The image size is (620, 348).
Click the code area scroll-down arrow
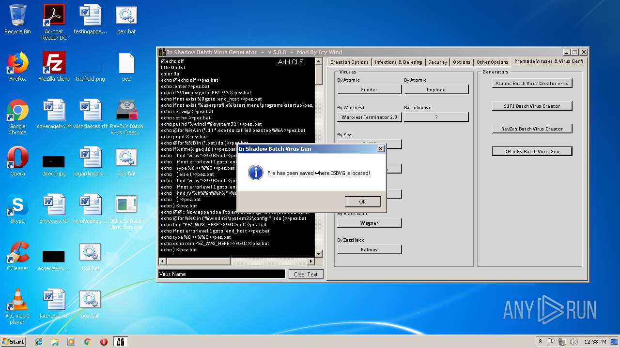[x=318, y=254]
